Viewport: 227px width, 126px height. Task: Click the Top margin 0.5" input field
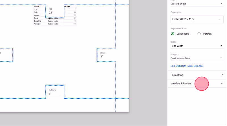click(x=54, y=13)
